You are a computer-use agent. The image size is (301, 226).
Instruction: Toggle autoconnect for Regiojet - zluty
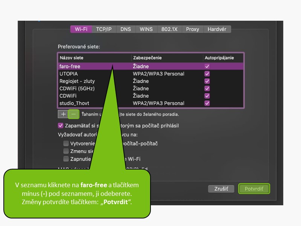[207, 81]
